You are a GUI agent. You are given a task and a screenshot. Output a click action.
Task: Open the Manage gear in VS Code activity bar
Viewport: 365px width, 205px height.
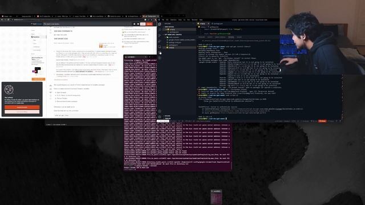[160, 117]
